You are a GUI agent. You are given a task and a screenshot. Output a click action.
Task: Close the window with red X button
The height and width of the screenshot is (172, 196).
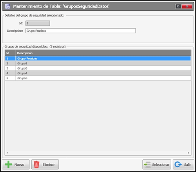[x=187, y=6]
